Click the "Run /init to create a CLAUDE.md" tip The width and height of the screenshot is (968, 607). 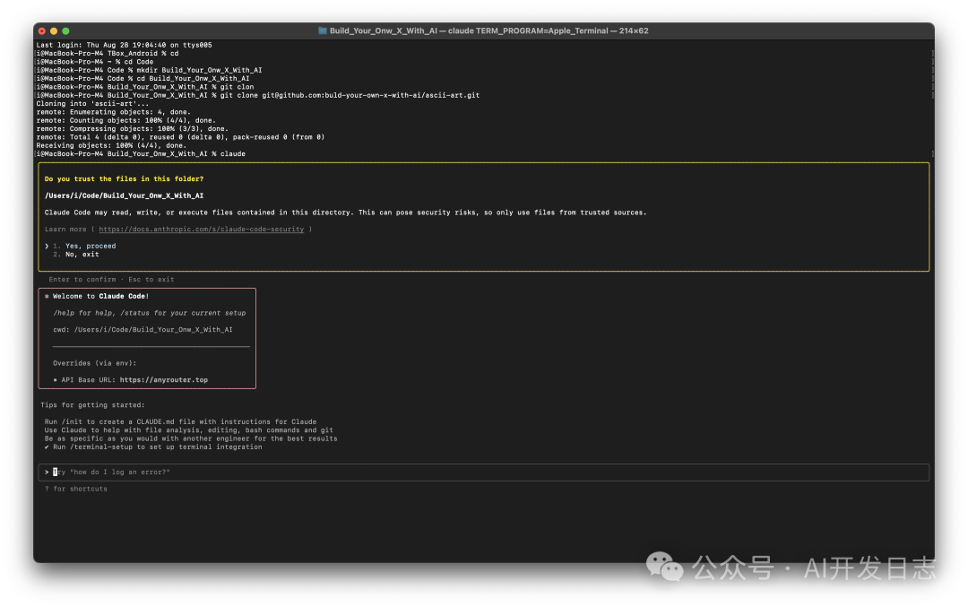(x=180, y=421)
